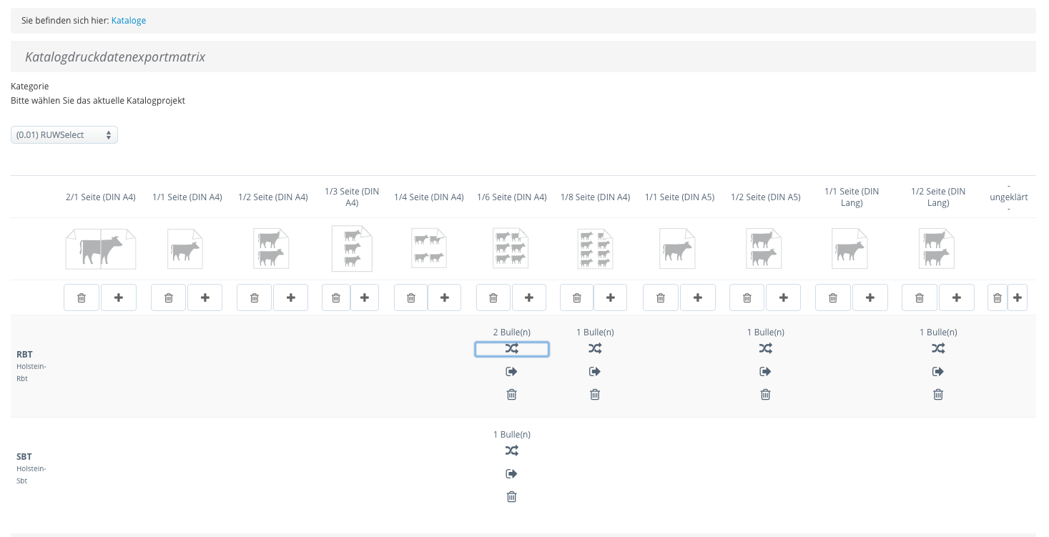1049x537 pixels.
Task: Click export arrow icon for RBT 1/8 Seite
Action: pyautogui.click(x=595, y=372)
